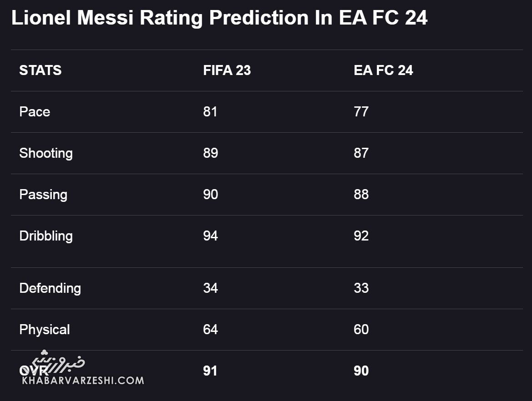Click the Defending row label

(50, 288)
